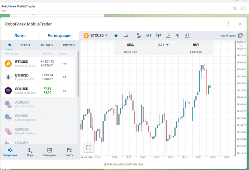Viewport: 249px width, 170px height.
Task: Open indicators chart icon
Action: point(168,35)
